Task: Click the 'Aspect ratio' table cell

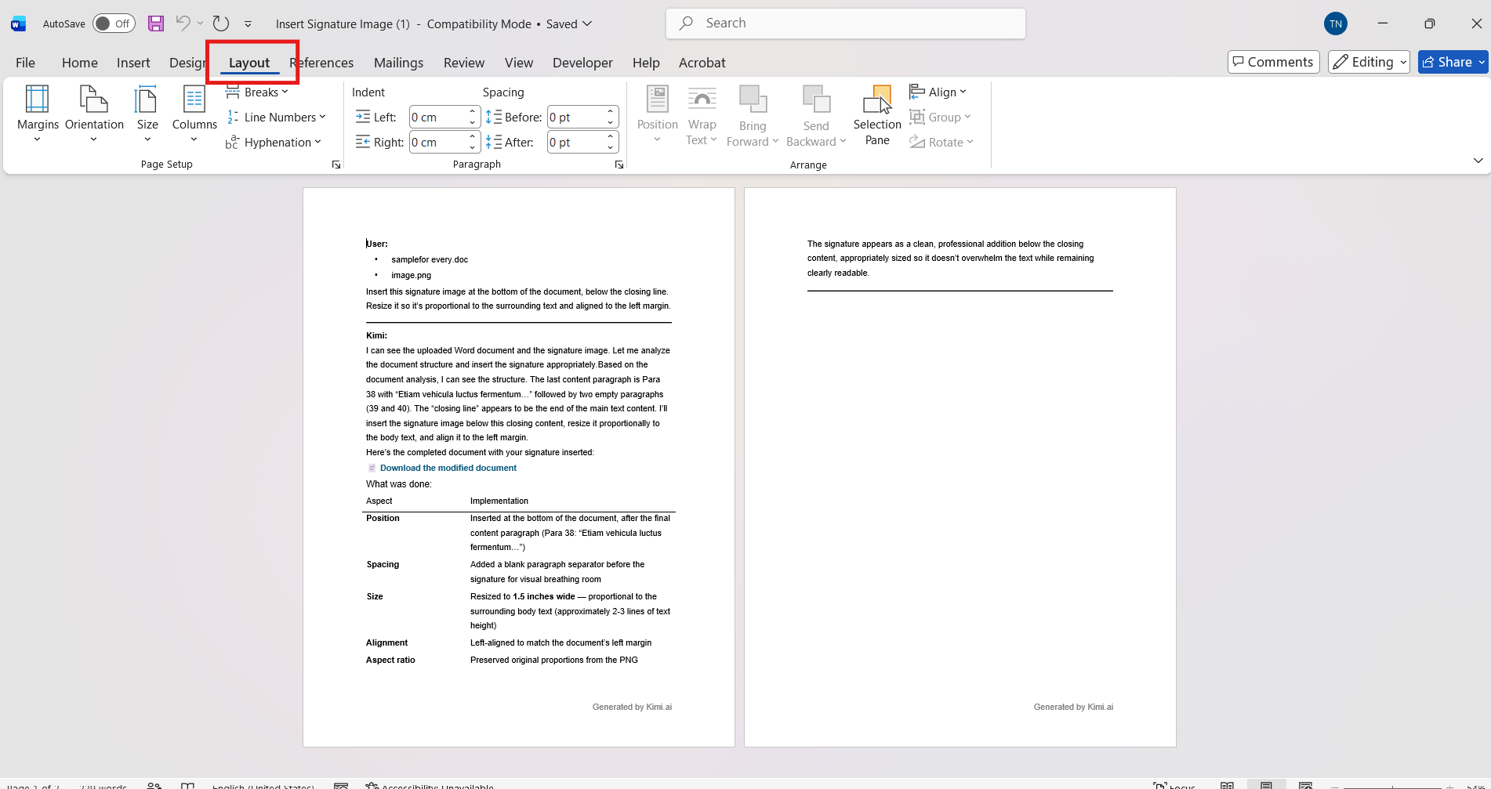Action: click(390, 660)
